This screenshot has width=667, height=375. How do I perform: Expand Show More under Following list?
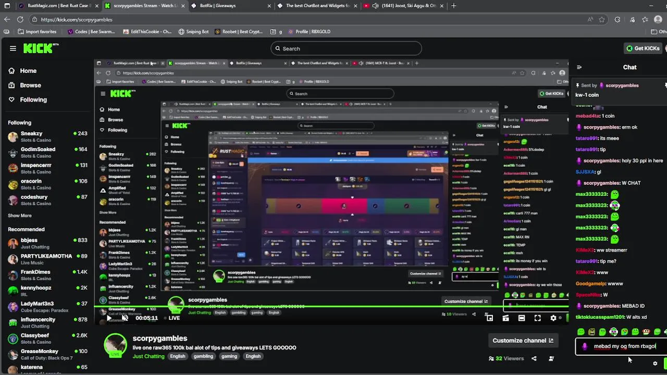tap(20, 216)
